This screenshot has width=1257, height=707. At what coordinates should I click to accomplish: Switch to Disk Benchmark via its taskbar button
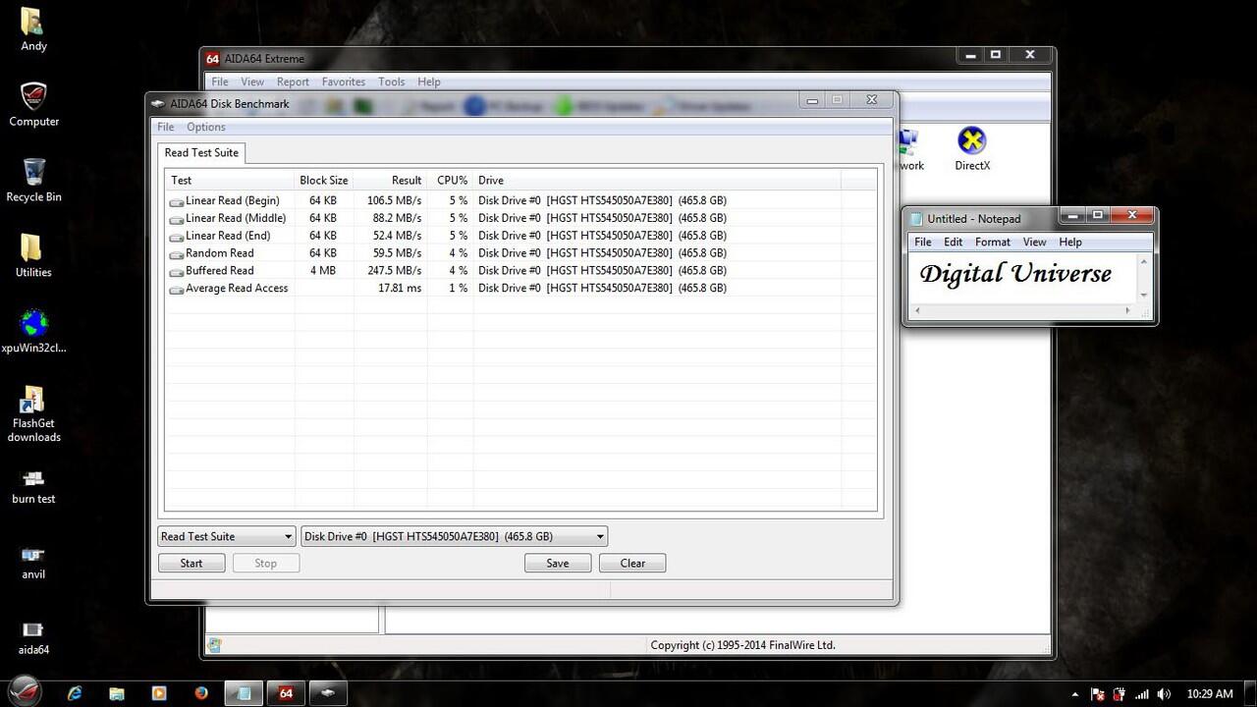pyautogui.click(x=328, y=692)
